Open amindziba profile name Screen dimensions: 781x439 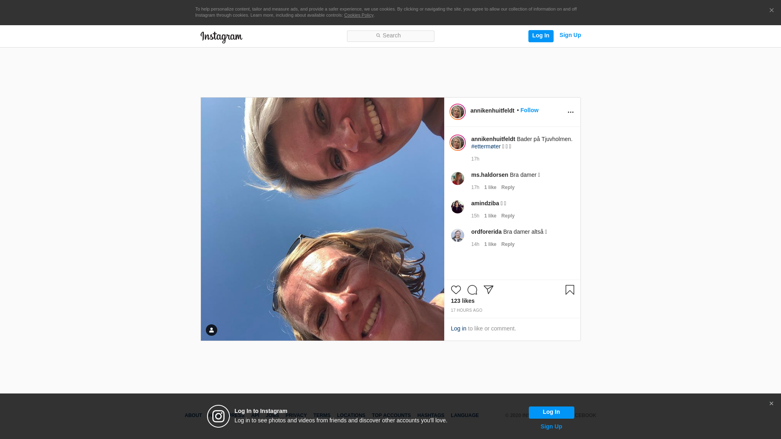click(485, 203)
